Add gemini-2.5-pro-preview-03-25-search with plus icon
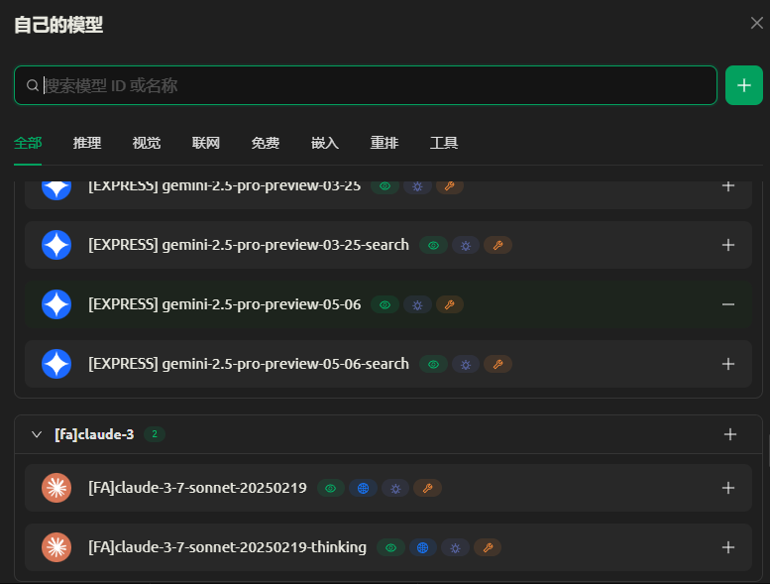The height and width of the screenshot is (584, 770). (x=728, y=245)
